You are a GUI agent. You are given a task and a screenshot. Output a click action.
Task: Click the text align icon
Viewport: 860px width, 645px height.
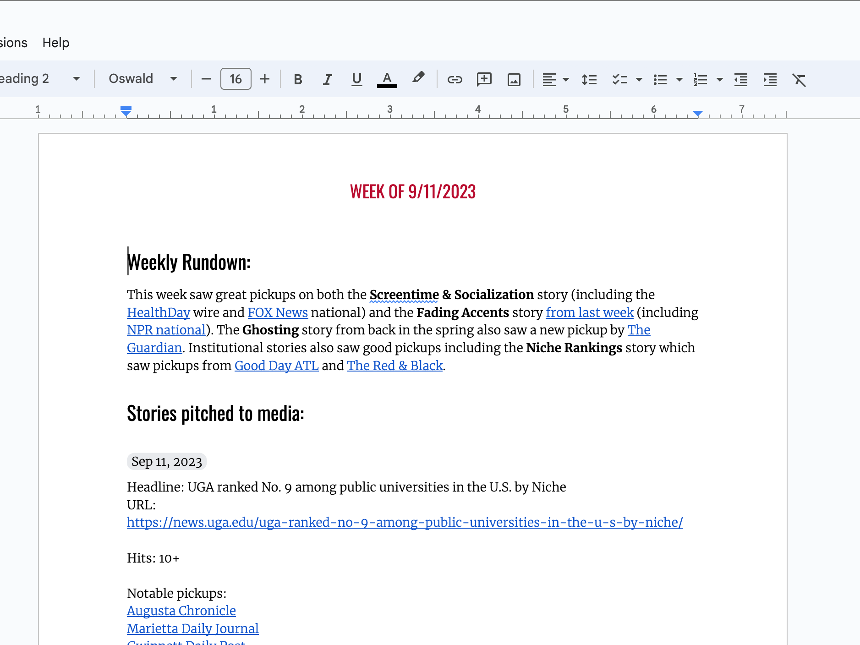[x=549, y=79]
